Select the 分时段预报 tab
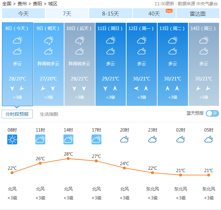Screen dimensions: 221x210 coord(17,114)
